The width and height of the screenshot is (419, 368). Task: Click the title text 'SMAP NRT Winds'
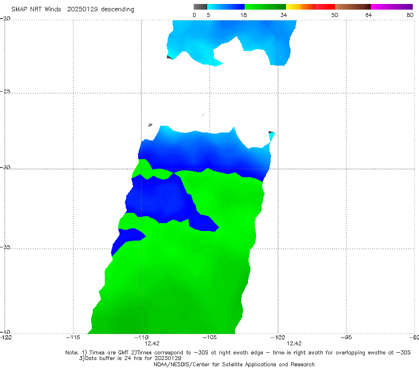coord(36,9)
